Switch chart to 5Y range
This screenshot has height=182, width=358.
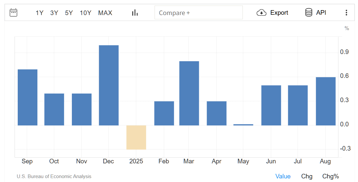69,13
